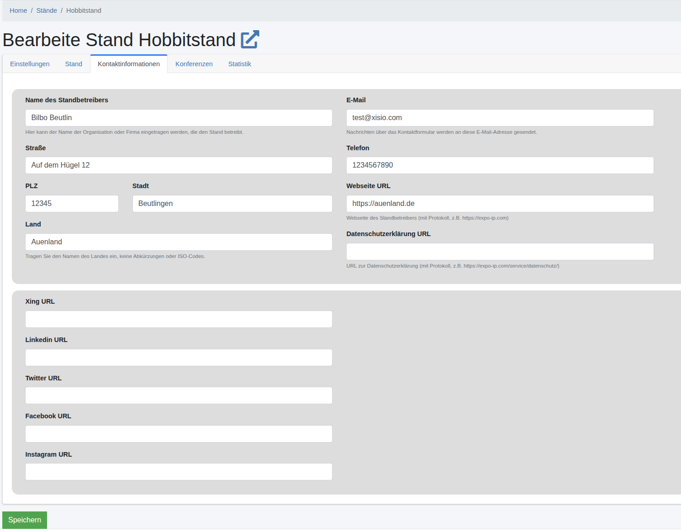
Task: Edit the Webseite URL field
Action: 500,204
